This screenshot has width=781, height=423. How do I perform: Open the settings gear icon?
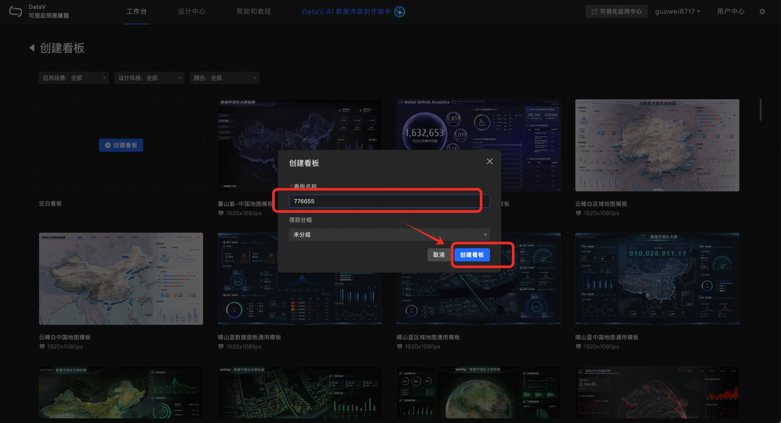(762, 12)
